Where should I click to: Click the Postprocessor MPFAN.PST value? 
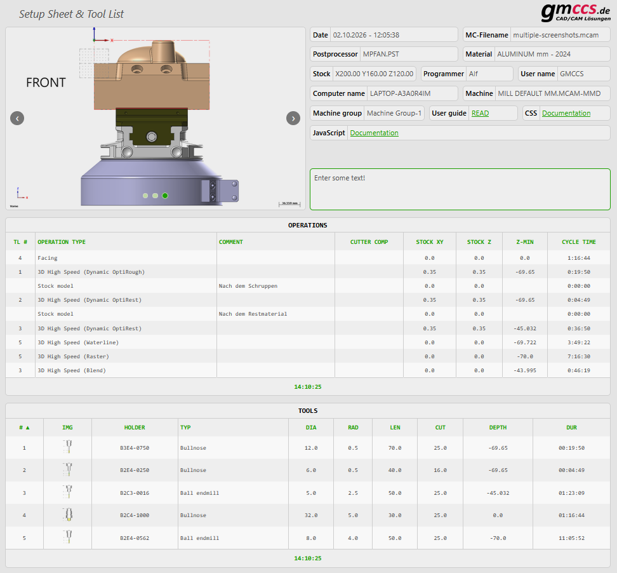[381, 55]
